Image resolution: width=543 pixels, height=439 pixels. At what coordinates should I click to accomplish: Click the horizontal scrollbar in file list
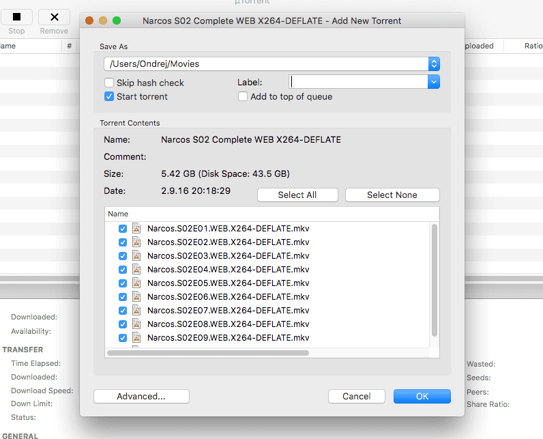[208, 353]
